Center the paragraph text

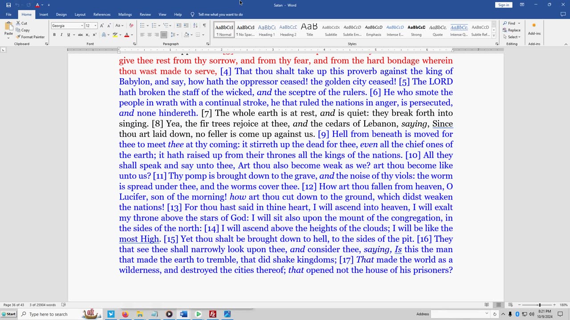point(150,35)
